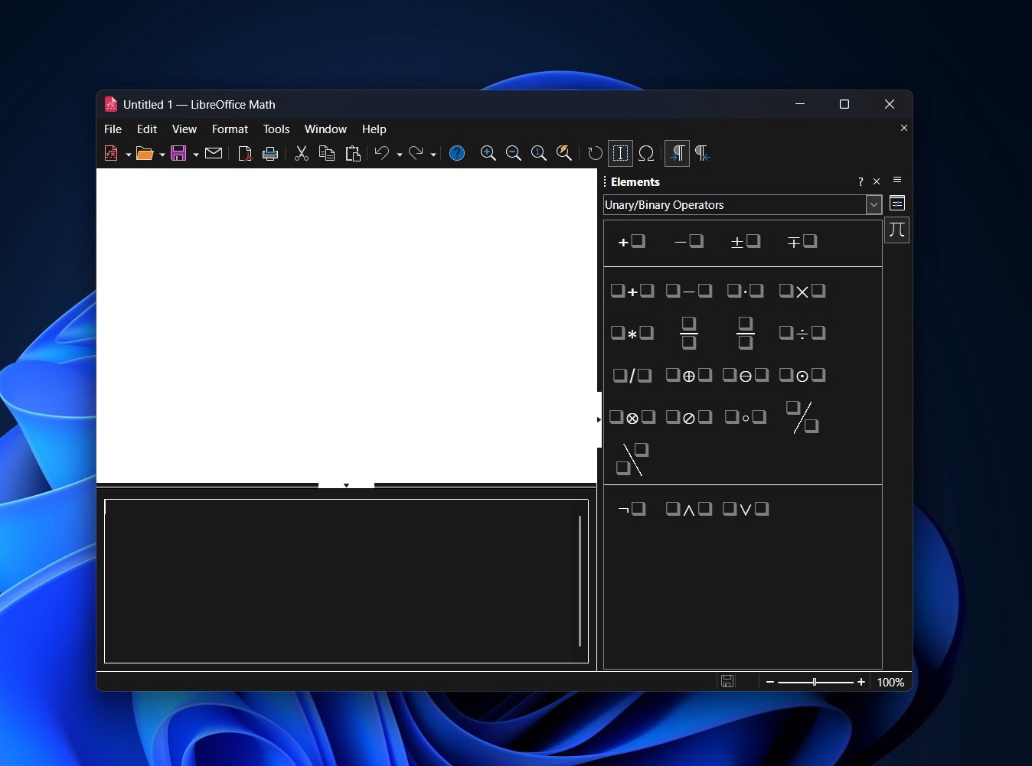Toggle right-to-left paragraph direction

(703, 153)
